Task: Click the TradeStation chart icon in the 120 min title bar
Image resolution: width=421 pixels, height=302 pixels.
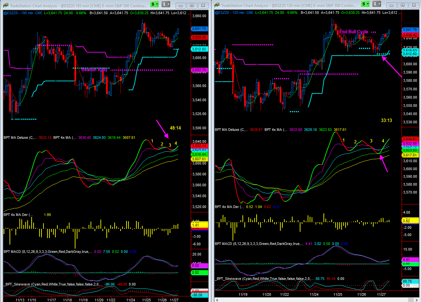Action: point(217,5)
